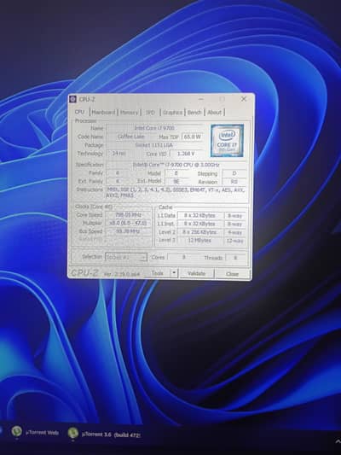The width and height of the screenshot is (341, 455).
Task: Open the SPD tab
Action: [150, 113]
